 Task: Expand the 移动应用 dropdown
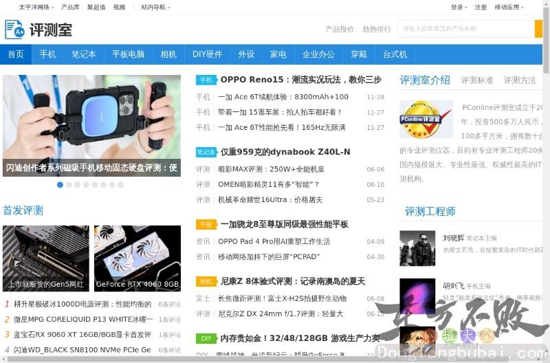point(509,7)
